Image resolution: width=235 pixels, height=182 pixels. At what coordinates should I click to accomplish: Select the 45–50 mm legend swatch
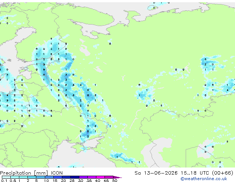coord(109,177)
